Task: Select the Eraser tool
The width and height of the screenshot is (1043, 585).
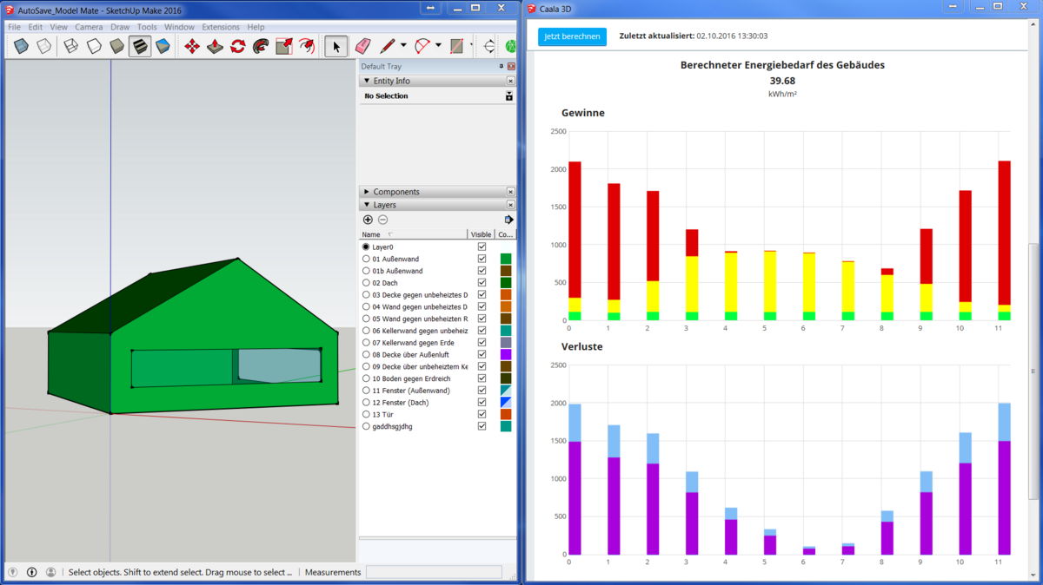Action: [x=362, y=46]
